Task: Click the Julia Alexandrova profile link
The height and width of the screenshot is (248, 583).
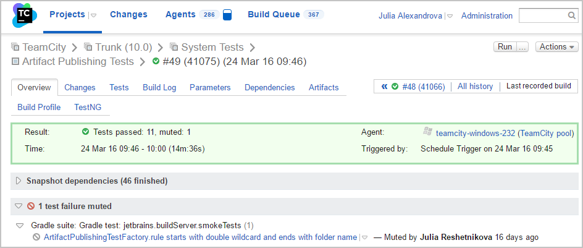Action: click(x=411, y=15)
